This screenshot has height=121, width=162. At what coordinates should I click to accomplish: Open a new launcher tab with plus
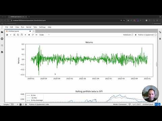[x=34, y=31]
